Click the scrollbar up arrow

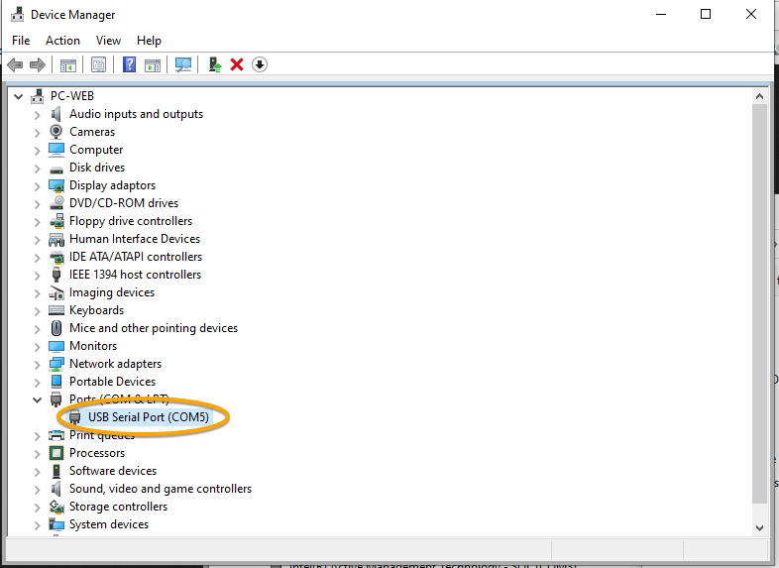(759, 96)
